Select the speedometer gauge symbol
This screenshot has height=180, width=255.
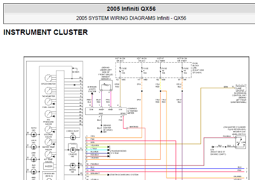coord(48,78)
